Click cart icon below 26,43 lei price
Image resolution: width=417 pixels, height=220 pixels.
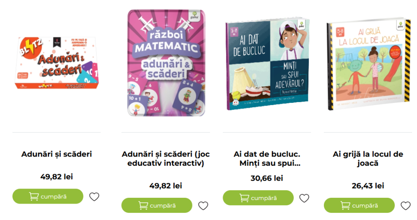click(345, 206)
